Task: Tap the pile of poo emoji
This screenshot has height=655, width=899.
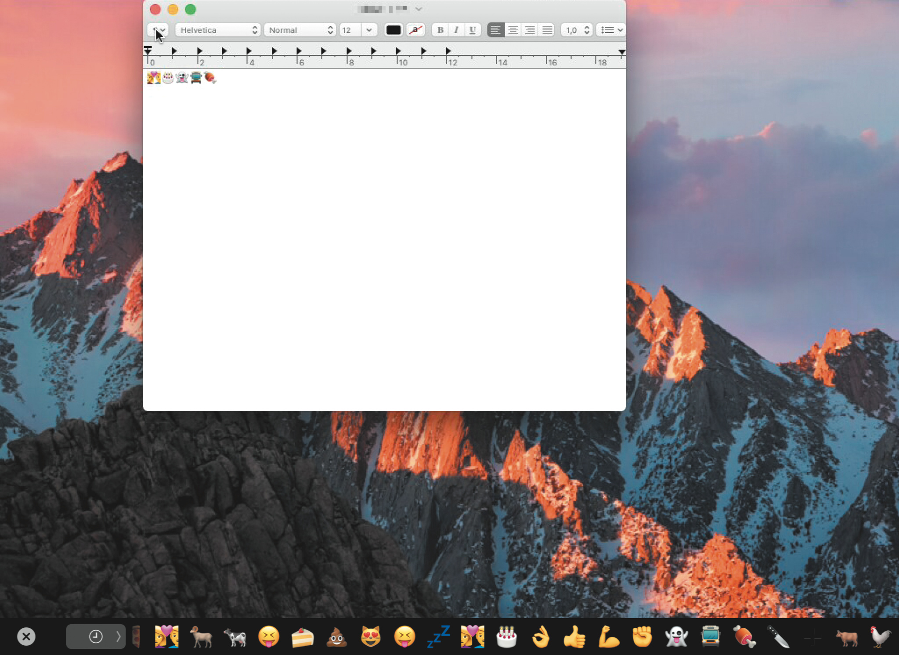Action: pyautogui.click(x=336, y=637)
